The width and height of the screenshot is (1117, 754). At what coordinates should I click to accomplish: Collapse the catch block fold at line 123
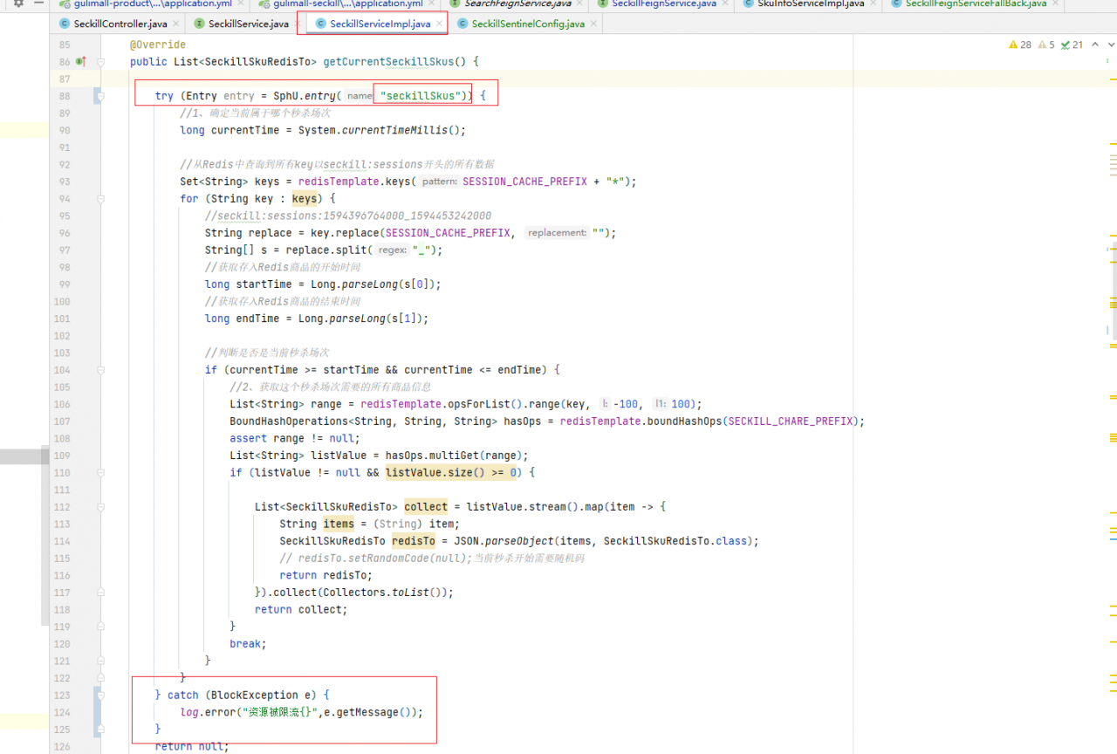point(101,696)
